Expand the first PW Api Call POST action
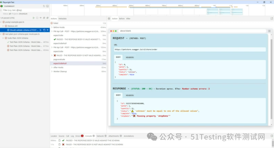This screenshot has width=274, height=148. pos(52,31)
